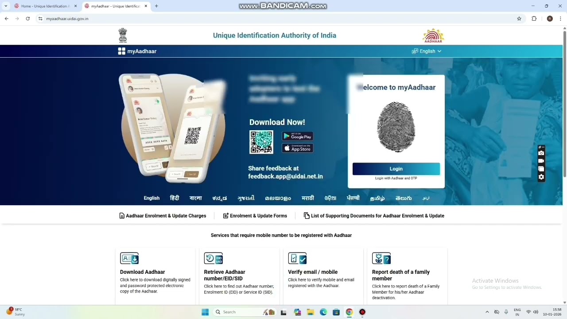Open the tab search dropdown arrow
Screen dimensions: 567x319
(6, 6)
